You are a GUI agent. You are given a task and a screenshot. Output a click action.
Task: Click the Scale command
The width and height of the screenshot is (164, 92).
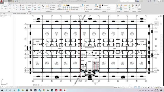click(x=28, y=9)
